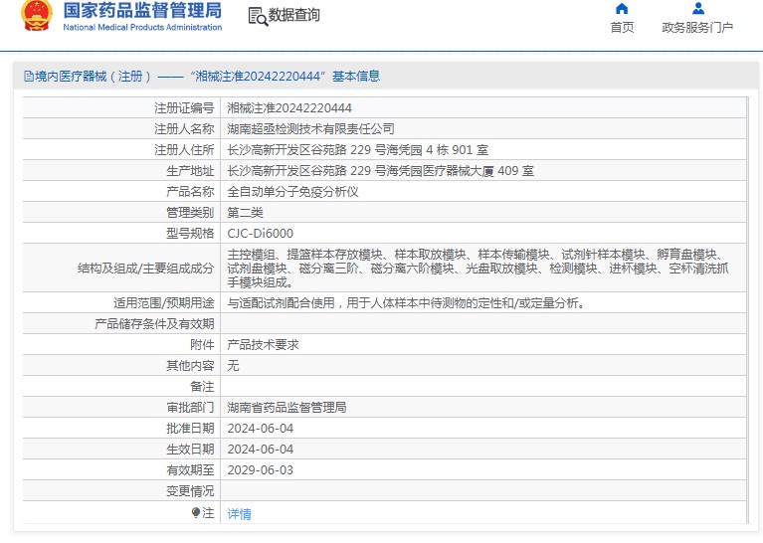Open the data query search icon
Screen dimensions: 763x543
click(258, 17)
